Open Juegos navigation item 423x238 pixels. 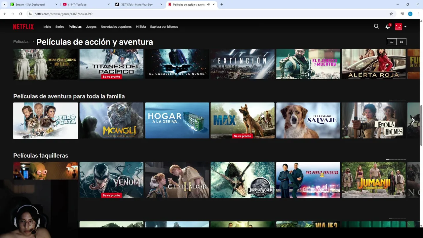point(91,27)
